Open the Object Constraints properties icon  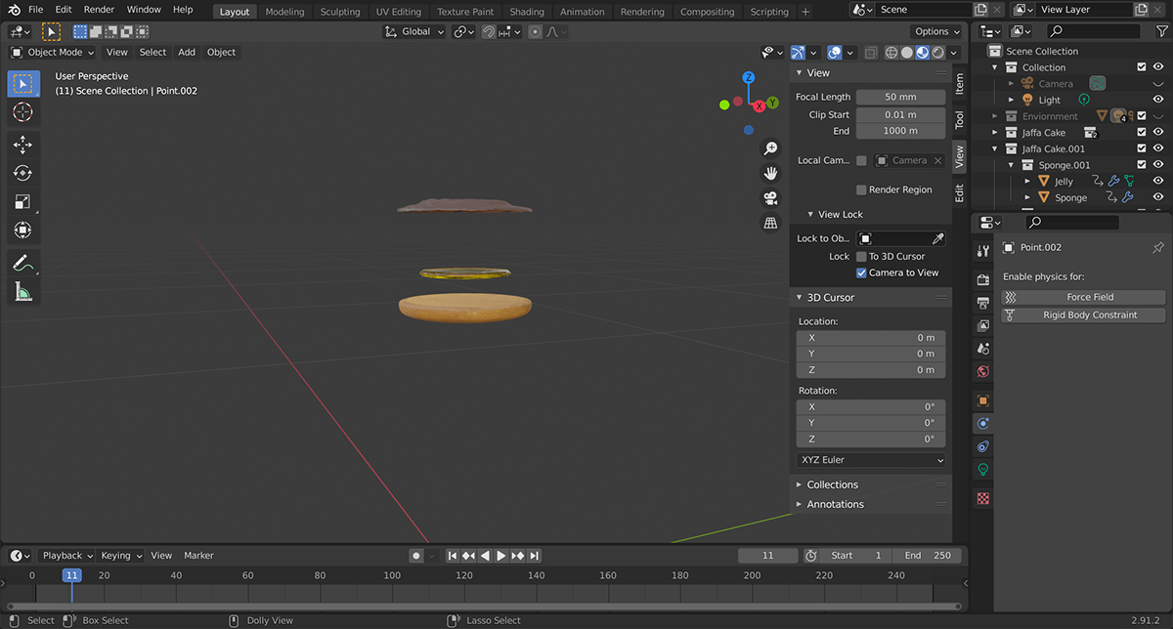(x=983, y=446)
